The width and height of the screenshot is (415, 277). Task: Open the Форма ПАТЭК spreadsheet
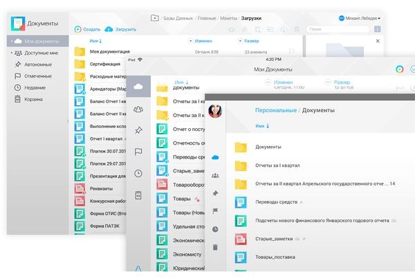tap(104, 226)
